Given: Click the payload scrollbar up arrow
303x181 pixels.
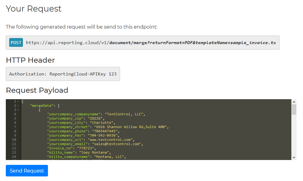Looking at the screenshot, I should tap(294, 102).
